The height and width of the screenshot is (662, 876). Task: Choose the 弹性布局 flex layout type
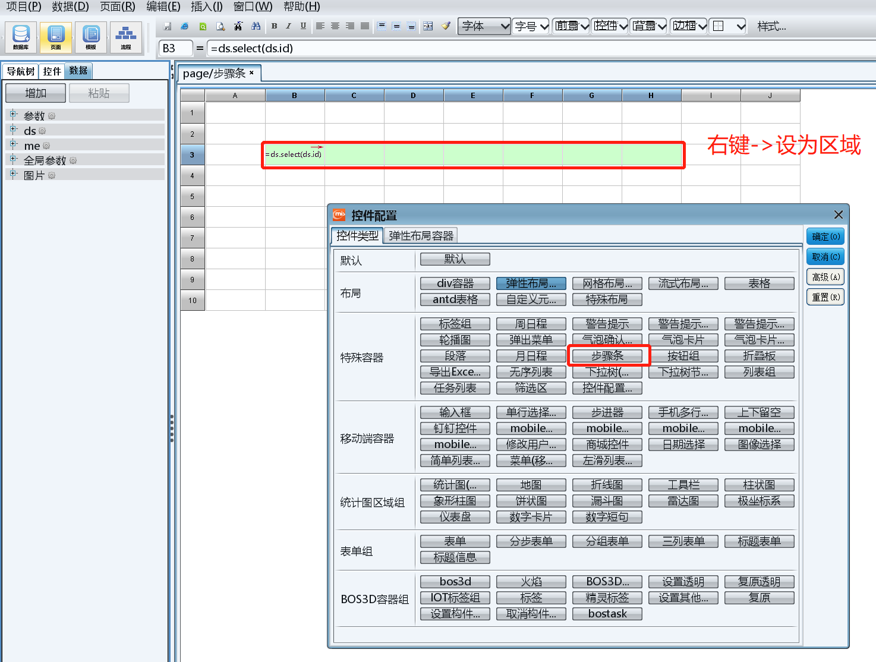point(531,283)
